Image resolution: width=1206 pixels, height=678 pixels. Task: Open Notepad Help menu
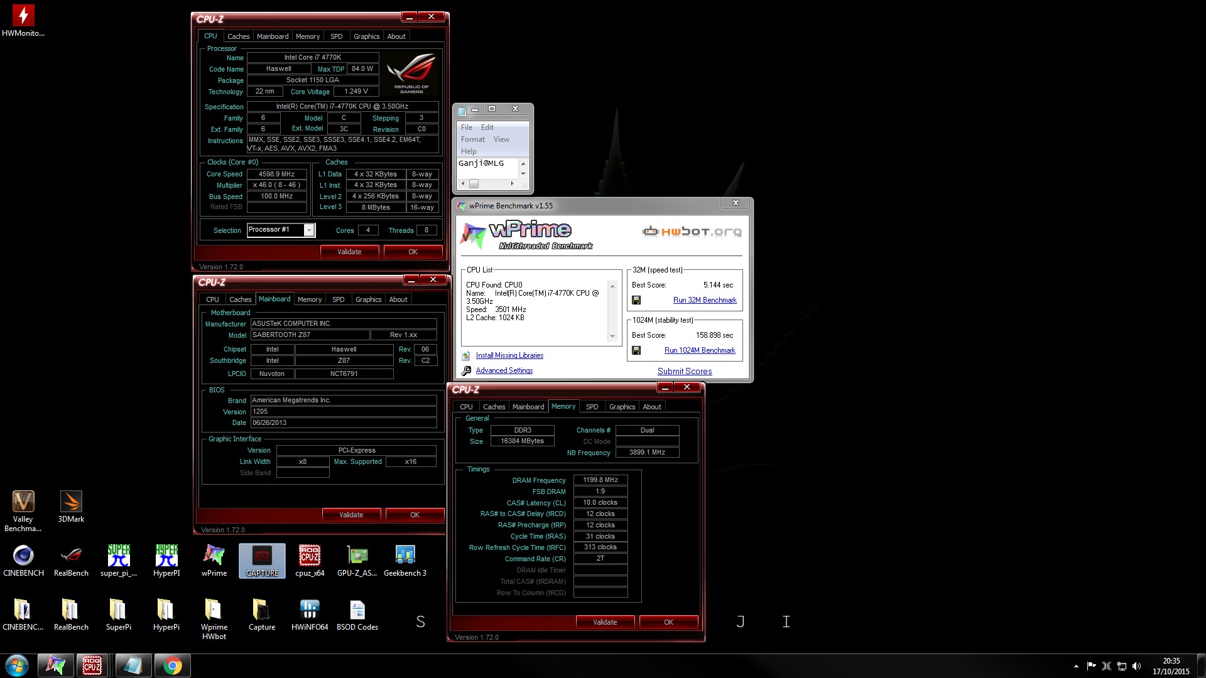tap(469, 151)
